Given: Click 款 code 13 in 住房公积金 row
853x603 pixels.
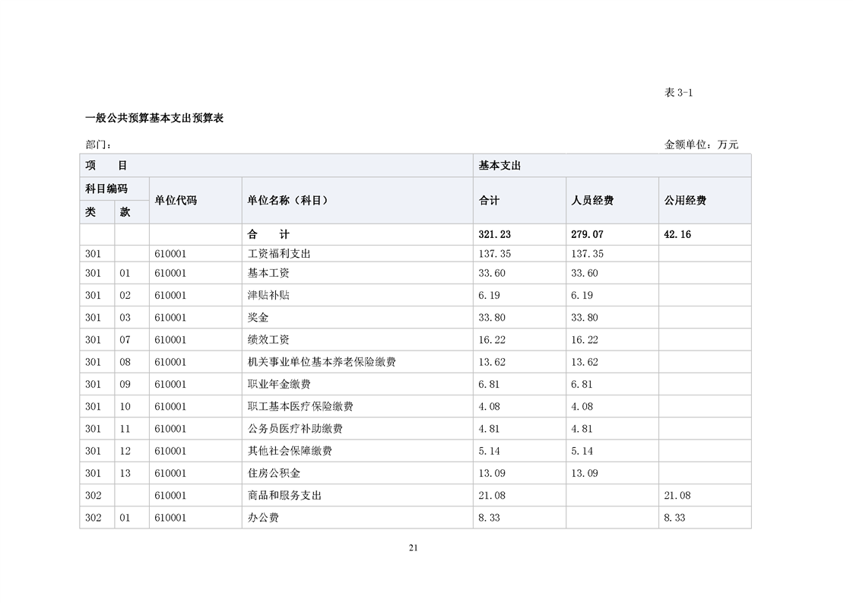Looking at the screenshot, I should [125, 474].
